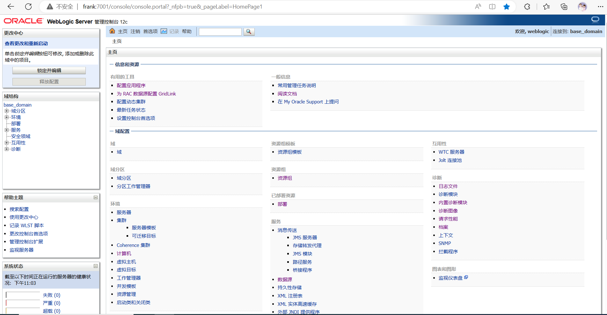Open 部署 in the domain tree
Viewport: 607px width, 315px height.
click(16, 123)
